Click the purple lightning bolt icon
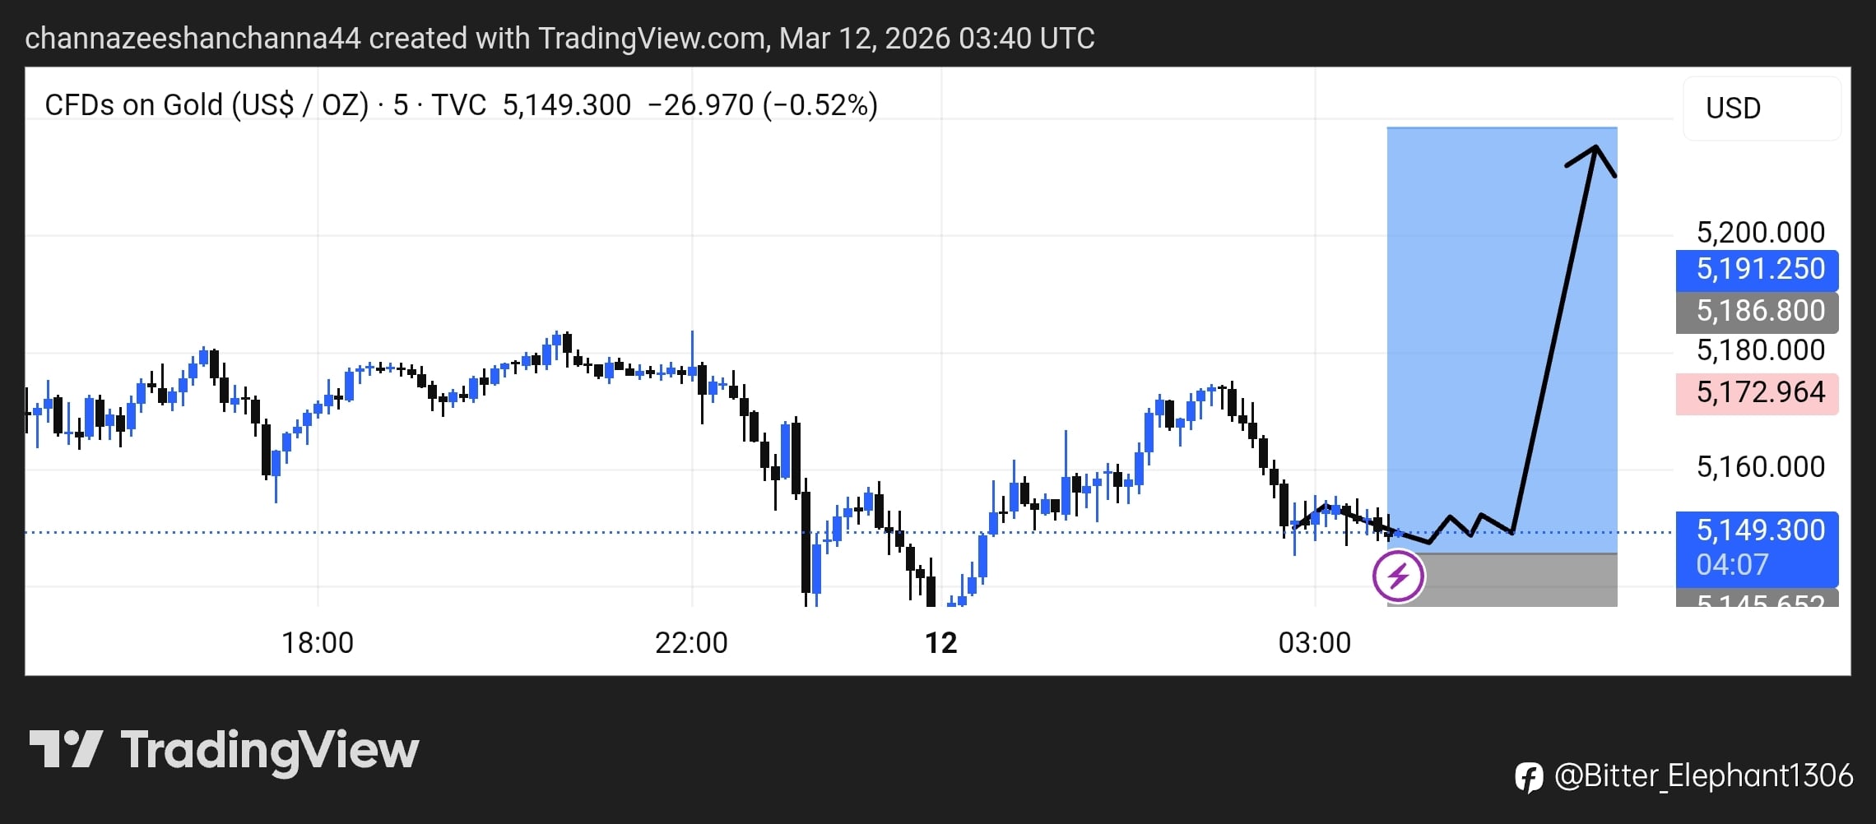The height and width of the screenshot is (824, 1876). click(1398, 576)
